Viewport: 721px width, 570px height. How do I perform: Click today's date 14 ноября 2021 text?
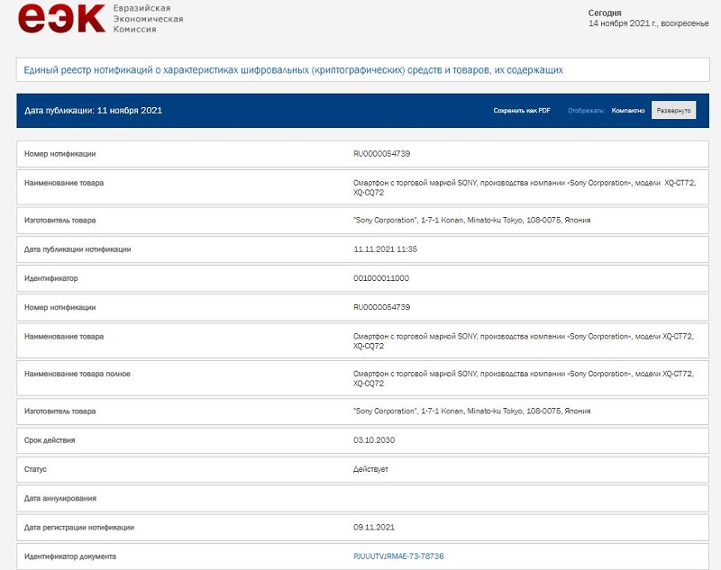648,24
